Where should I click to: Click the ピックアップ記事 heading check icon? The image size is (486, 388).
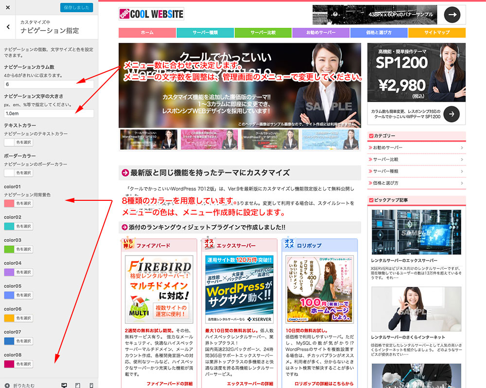point(371,200)
